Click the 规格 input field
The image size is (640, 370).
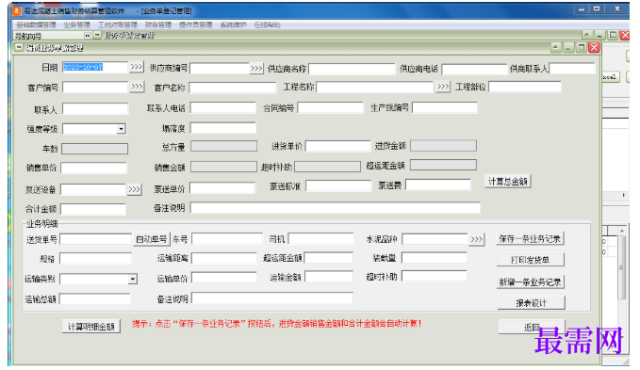pos(95,258)
